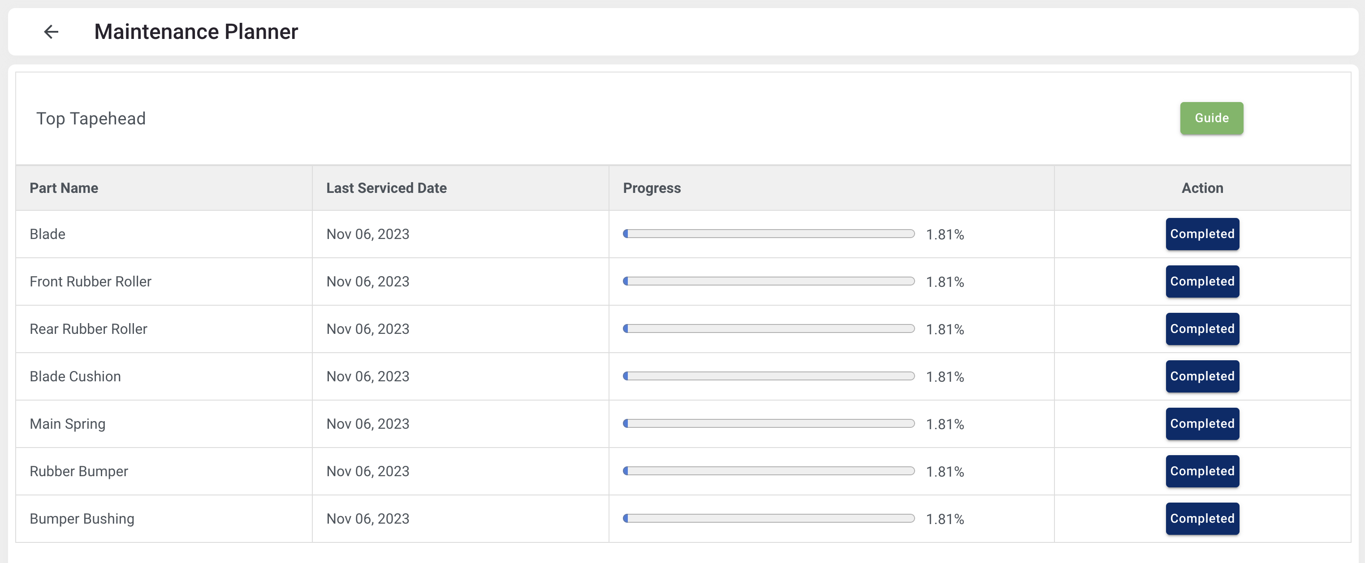The height and width of the screenshot is (563, 1365).
Task: Click the Action column header
Action: click(x=1202, y=188)
